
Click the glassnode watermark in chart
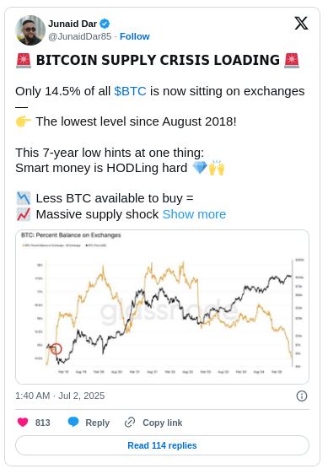point(169,310)
